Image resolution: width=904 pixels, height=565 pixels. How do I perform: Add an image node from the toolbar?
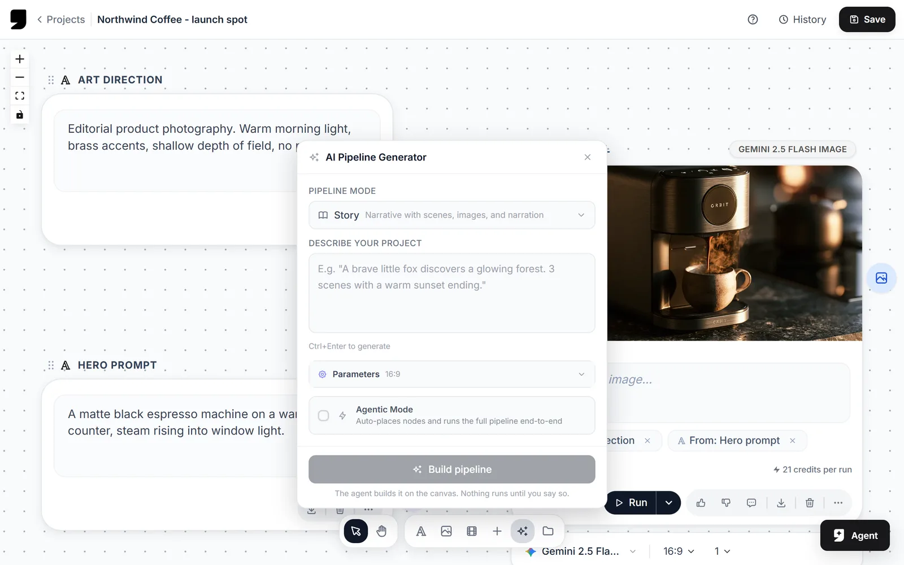tap(446, 531)
